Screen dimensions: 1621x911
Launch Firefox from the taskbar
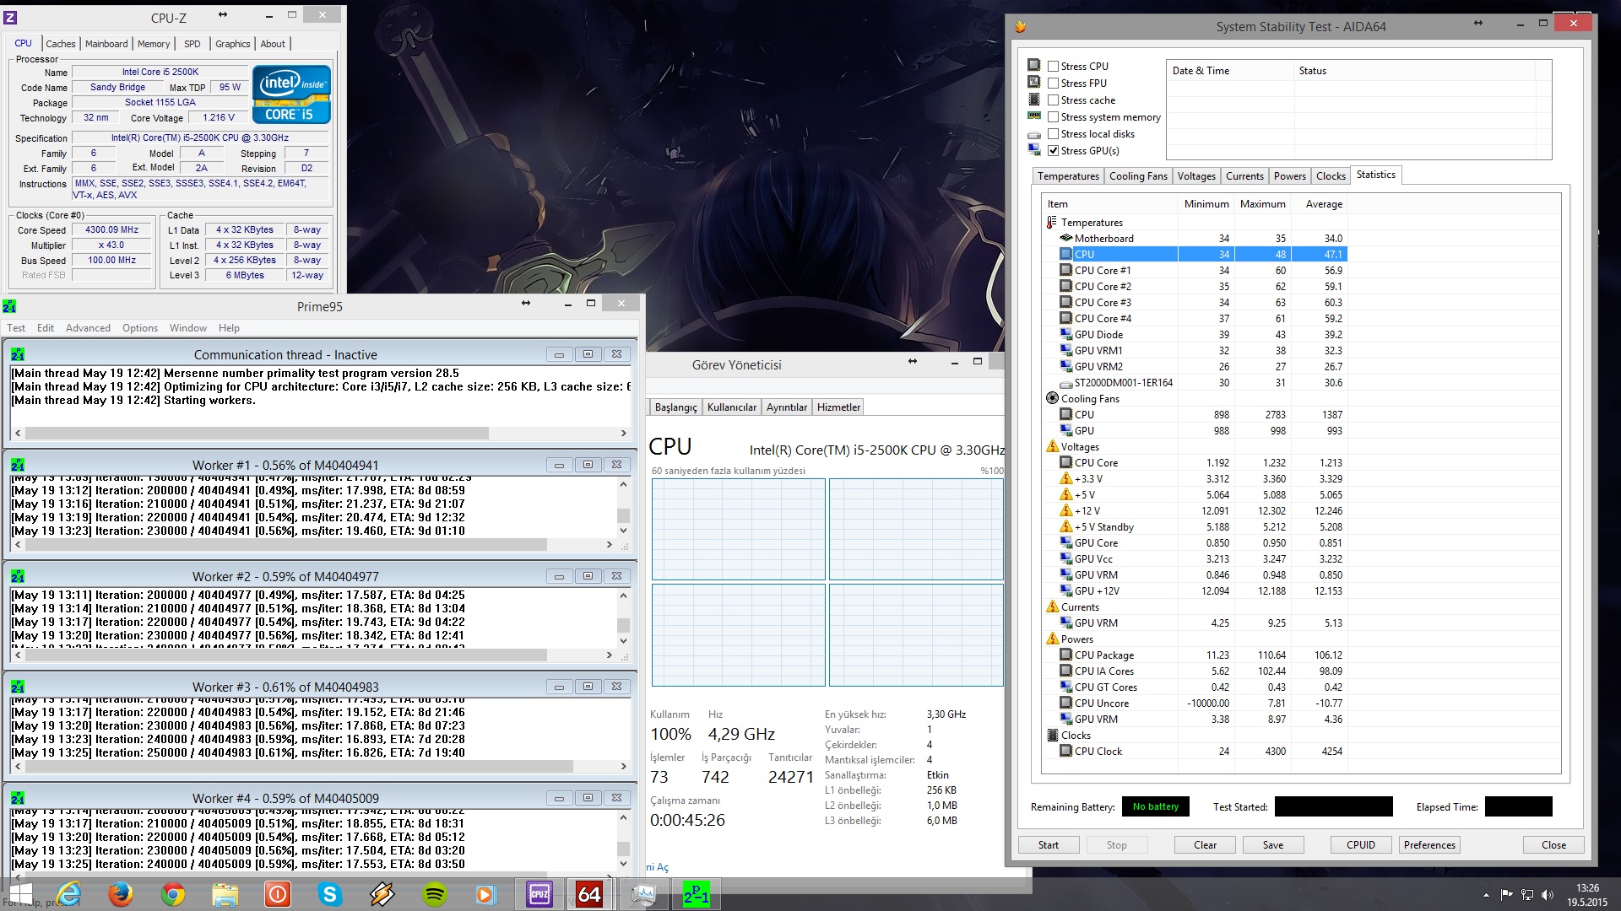click(121, 894)
